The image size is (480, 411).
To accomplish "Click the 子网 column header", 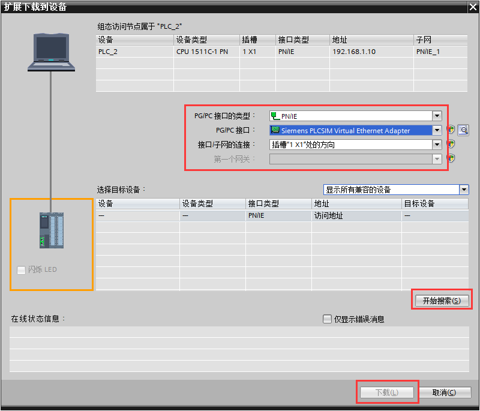I will (440, 40).
